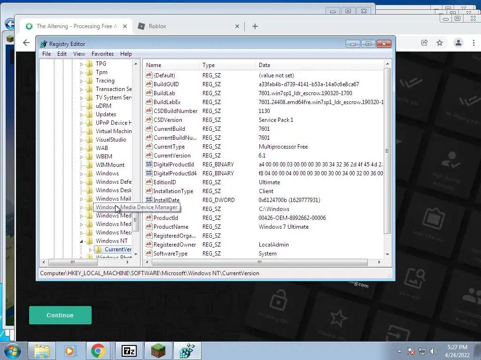This screenshot has height=360, width=481.
Task: Click the values pane vertical scrollbar thumb
Action: click(388, 150)
